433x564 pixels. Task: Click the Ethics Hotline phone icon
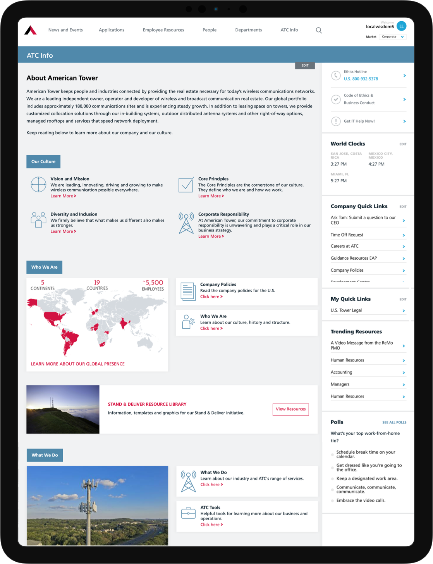[x=336, y=75]
